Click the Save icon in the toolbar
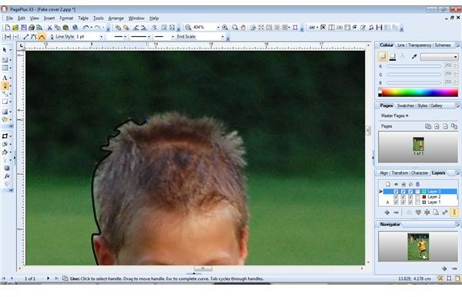 tap(24, 28)
